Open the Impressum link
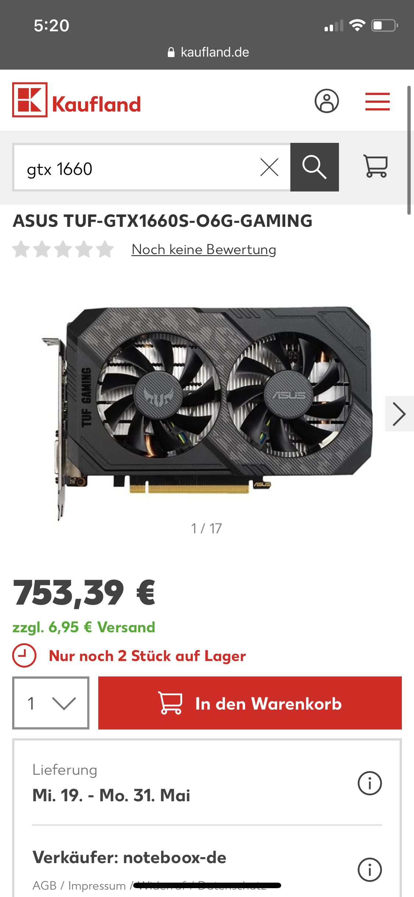Image resolution: width=414 pixels, height=897 pixels. (97, 885)
